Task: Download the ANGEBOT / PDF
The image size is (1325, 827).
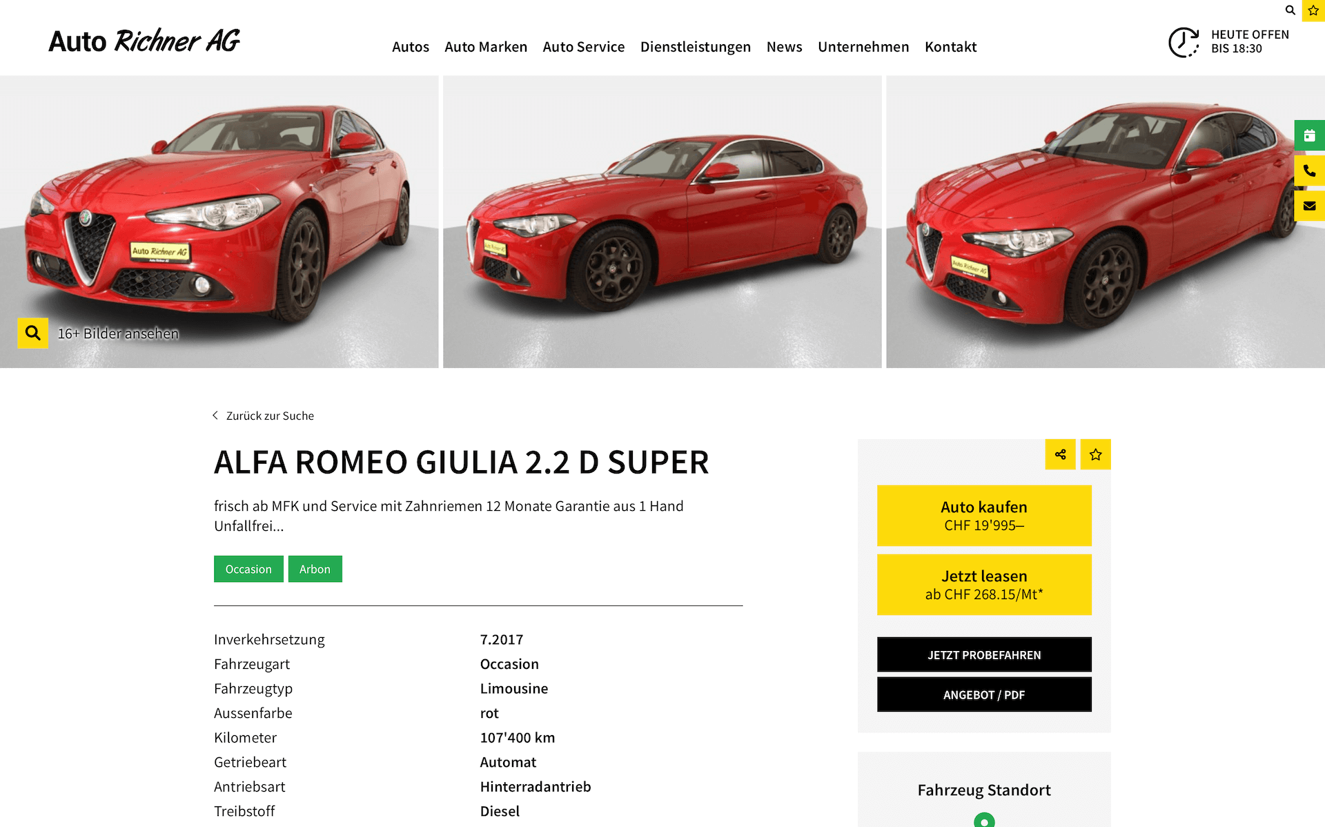Action: tap(984, 694)
